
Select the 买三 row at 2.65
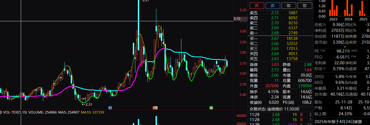tap(280, 49)
